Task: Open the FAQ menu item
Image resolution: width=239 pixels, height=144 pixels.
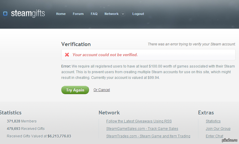Action: [94, 14]
